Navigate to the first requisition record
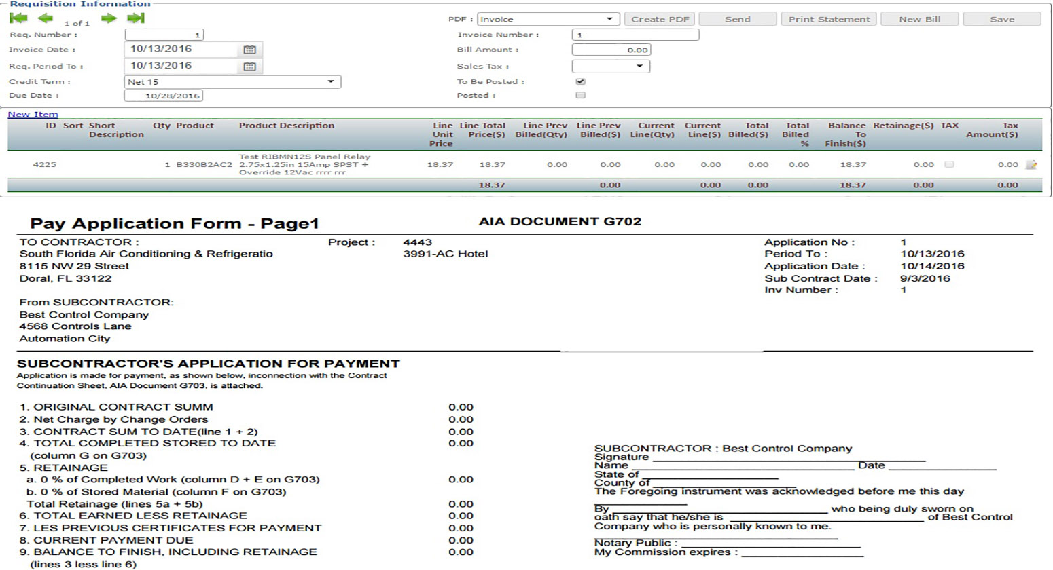The image size is (1053, 570). 18,18
